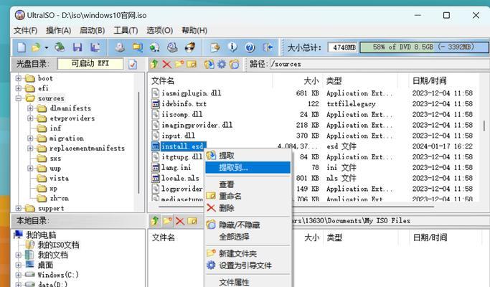Click the boot info checkmark icon beside 可启动 EFI

pos(133,65)
